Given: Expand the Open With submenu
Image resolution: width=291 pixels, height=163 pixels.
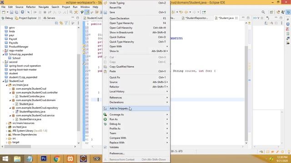Looking at the screenshot, I should [x=167, y=46].
